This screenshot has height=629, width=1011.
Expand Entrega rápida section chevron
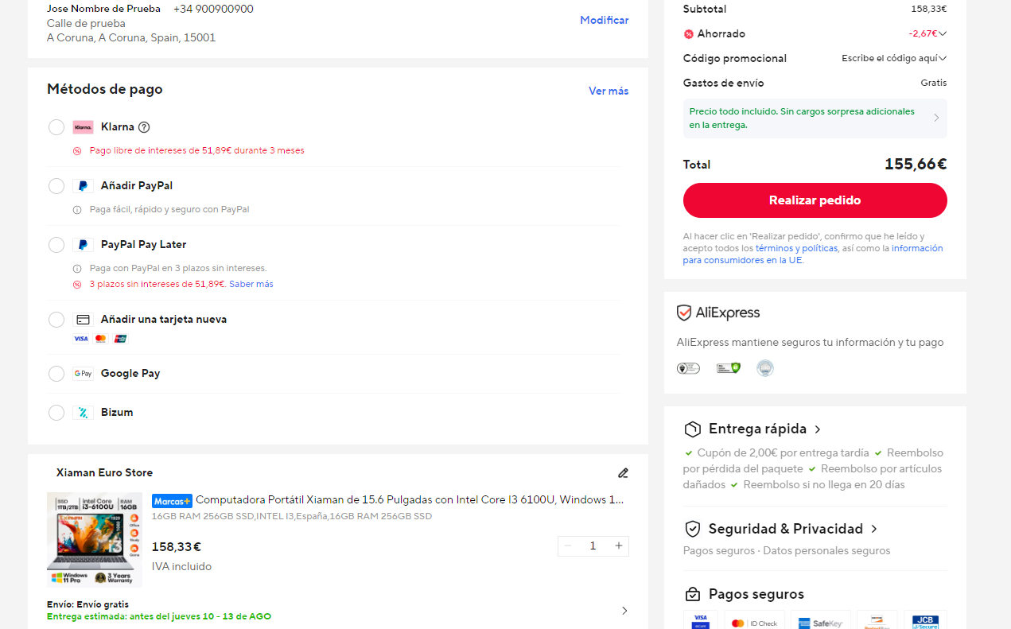point(818,429)
